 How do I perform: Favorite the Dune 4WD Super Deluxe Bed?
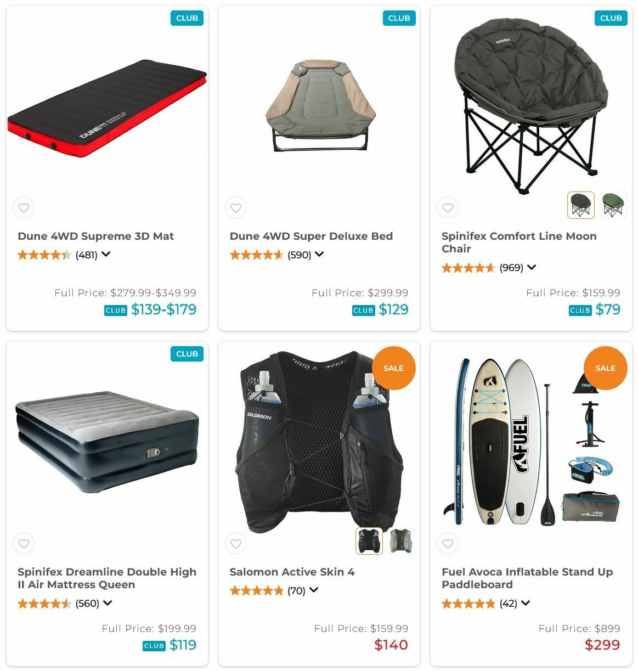236,208
